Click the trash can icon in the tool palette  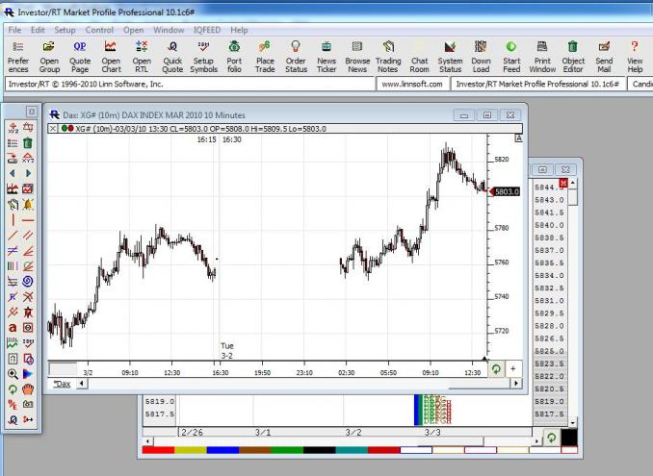point(28,142)
